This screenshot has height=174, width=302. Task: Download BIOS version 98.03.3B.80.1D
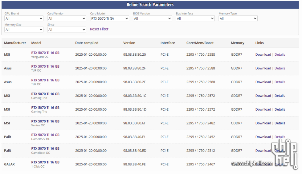263,109
